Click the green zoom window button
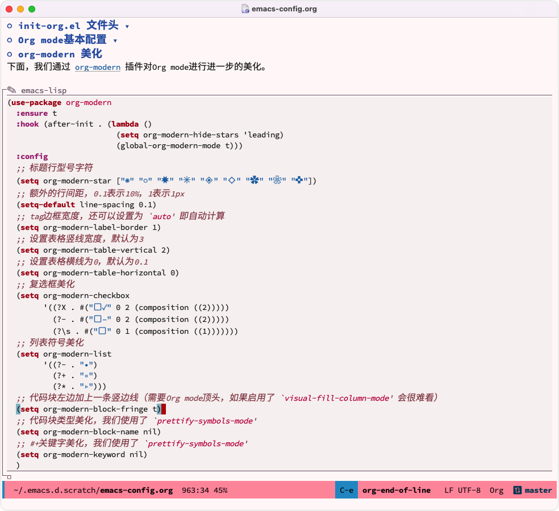The width and height of the screenshot is (559, 511). coord(32,9)
